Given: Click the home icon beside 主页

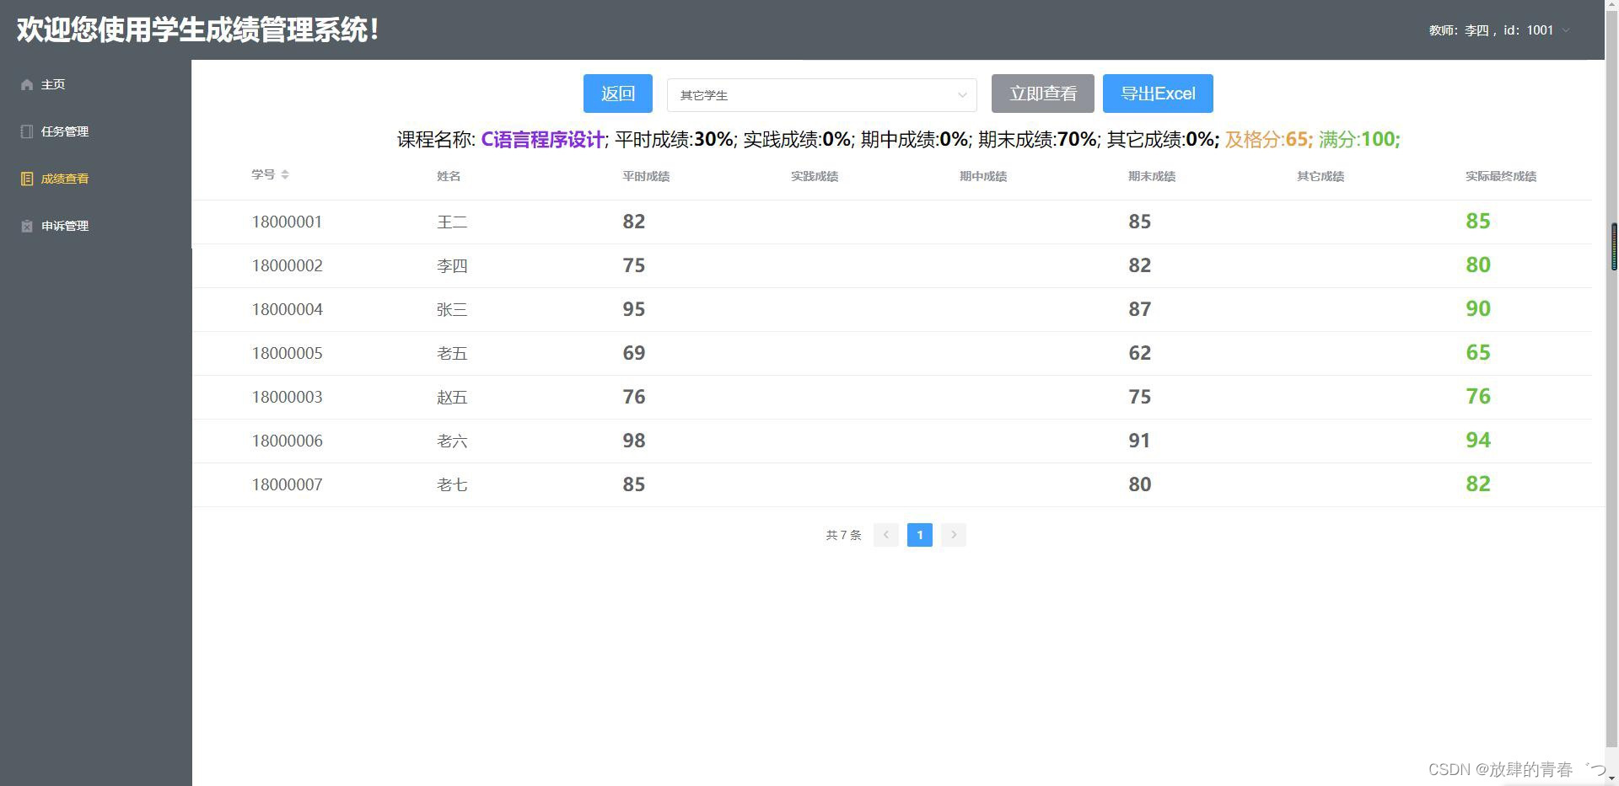Looking at the screenshot, I should point(27,84).
